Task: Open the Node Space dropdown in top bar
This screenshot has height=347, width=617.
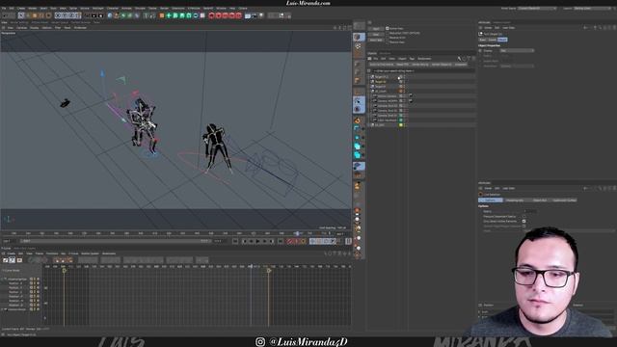Action: 537,8
